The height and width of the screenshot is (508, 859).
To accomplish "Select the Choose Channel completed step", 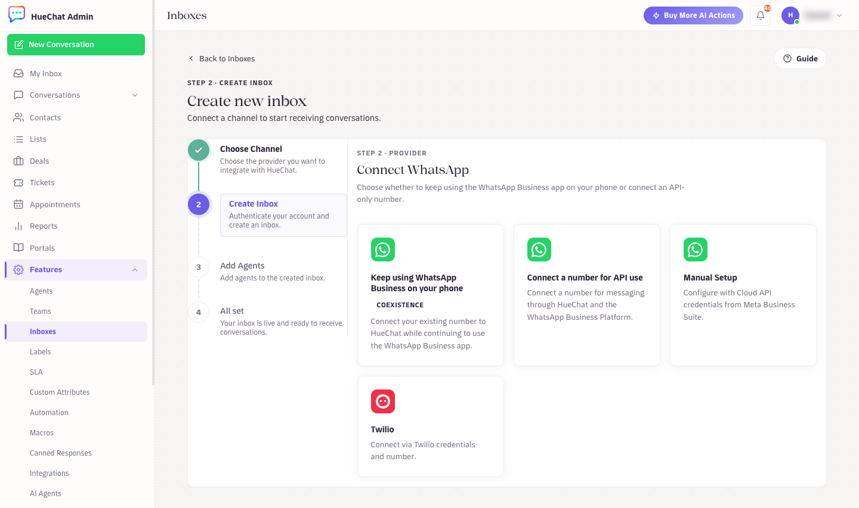I will [267, 159].
